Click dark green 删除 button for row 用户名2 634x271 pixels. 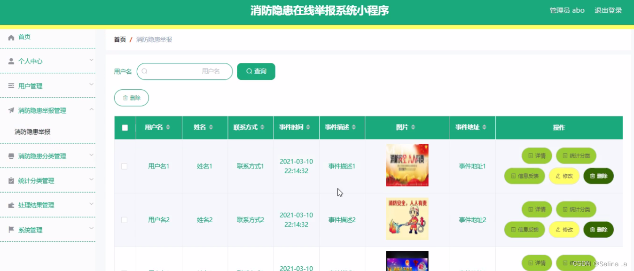[x=598, y=230]
